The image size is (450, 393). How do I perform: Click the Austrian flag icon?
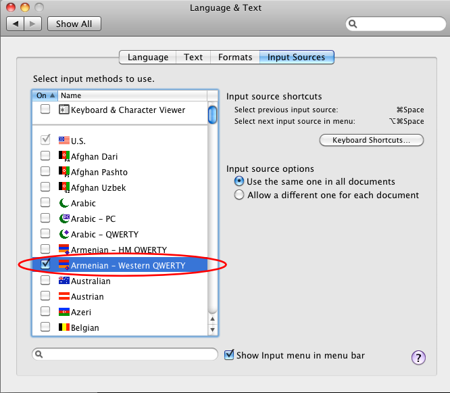click(64, 296)
